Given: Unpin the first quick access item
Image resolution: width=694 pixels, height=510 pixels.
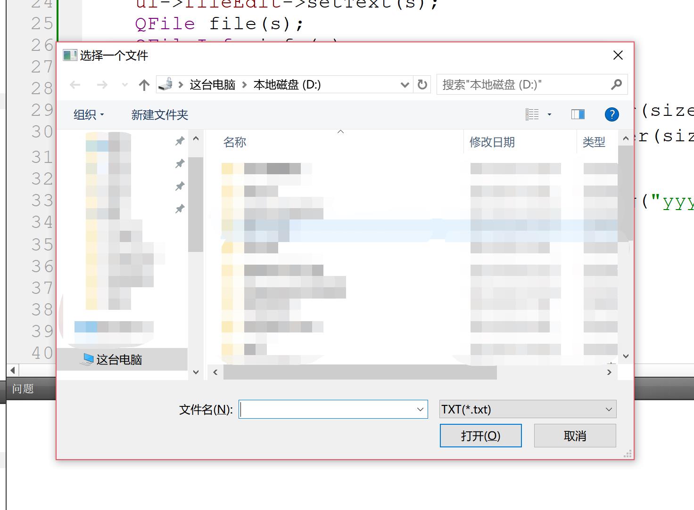Looking at the screenshot, I should pyautogui.click(x=180, y=141).
